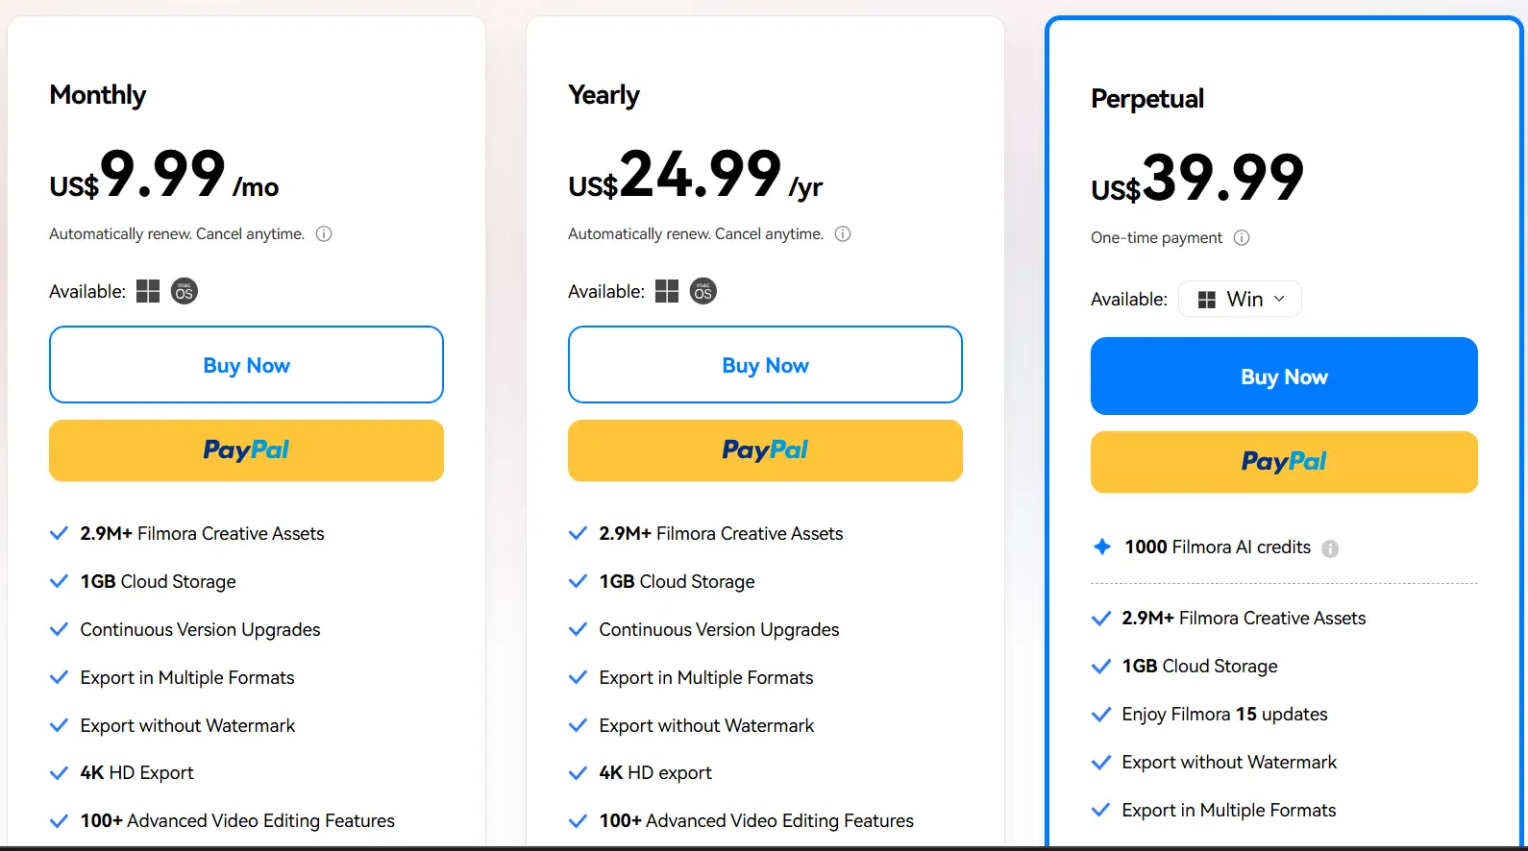Select the Windows icon in Yearly plan
This screenshot has height=851, width=1528.
[667, 291]
